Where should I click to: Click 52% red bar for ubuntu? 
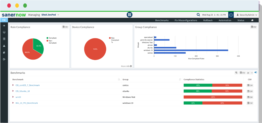(x=227, y=91)
